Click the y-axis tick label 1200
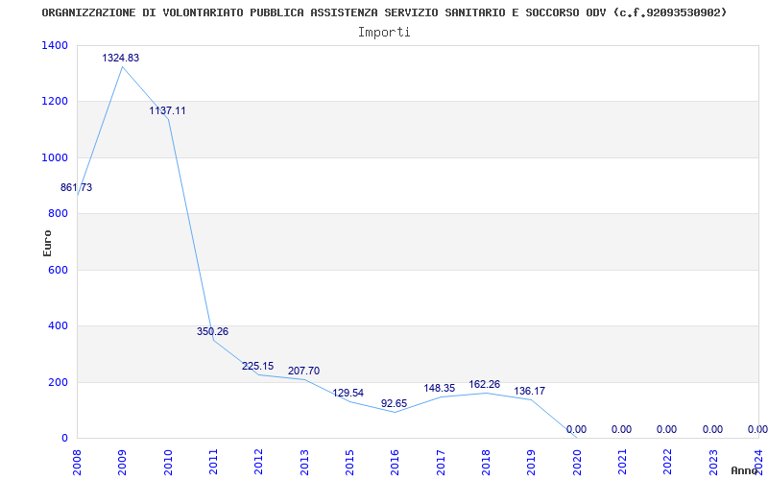The image size is (768, 480). point(55,102)
